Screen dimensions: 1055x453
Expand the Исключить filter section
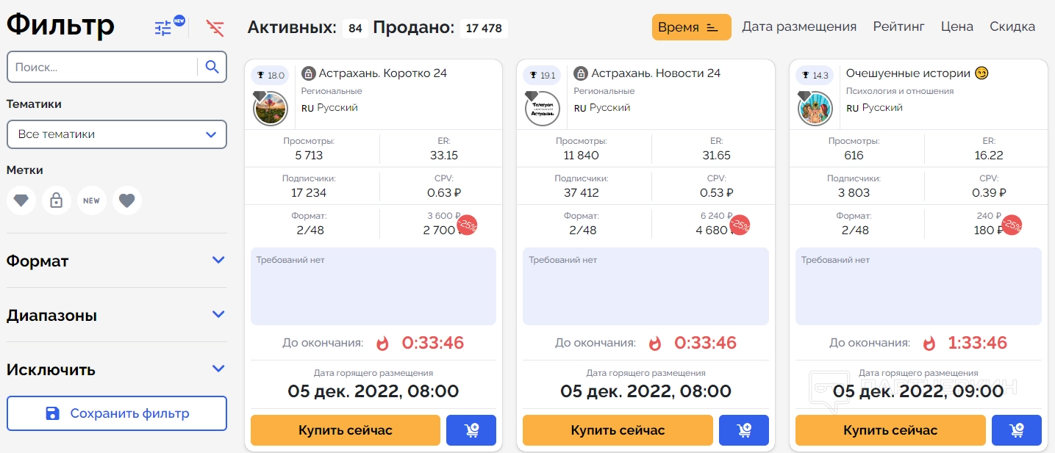tap(218, 369)
